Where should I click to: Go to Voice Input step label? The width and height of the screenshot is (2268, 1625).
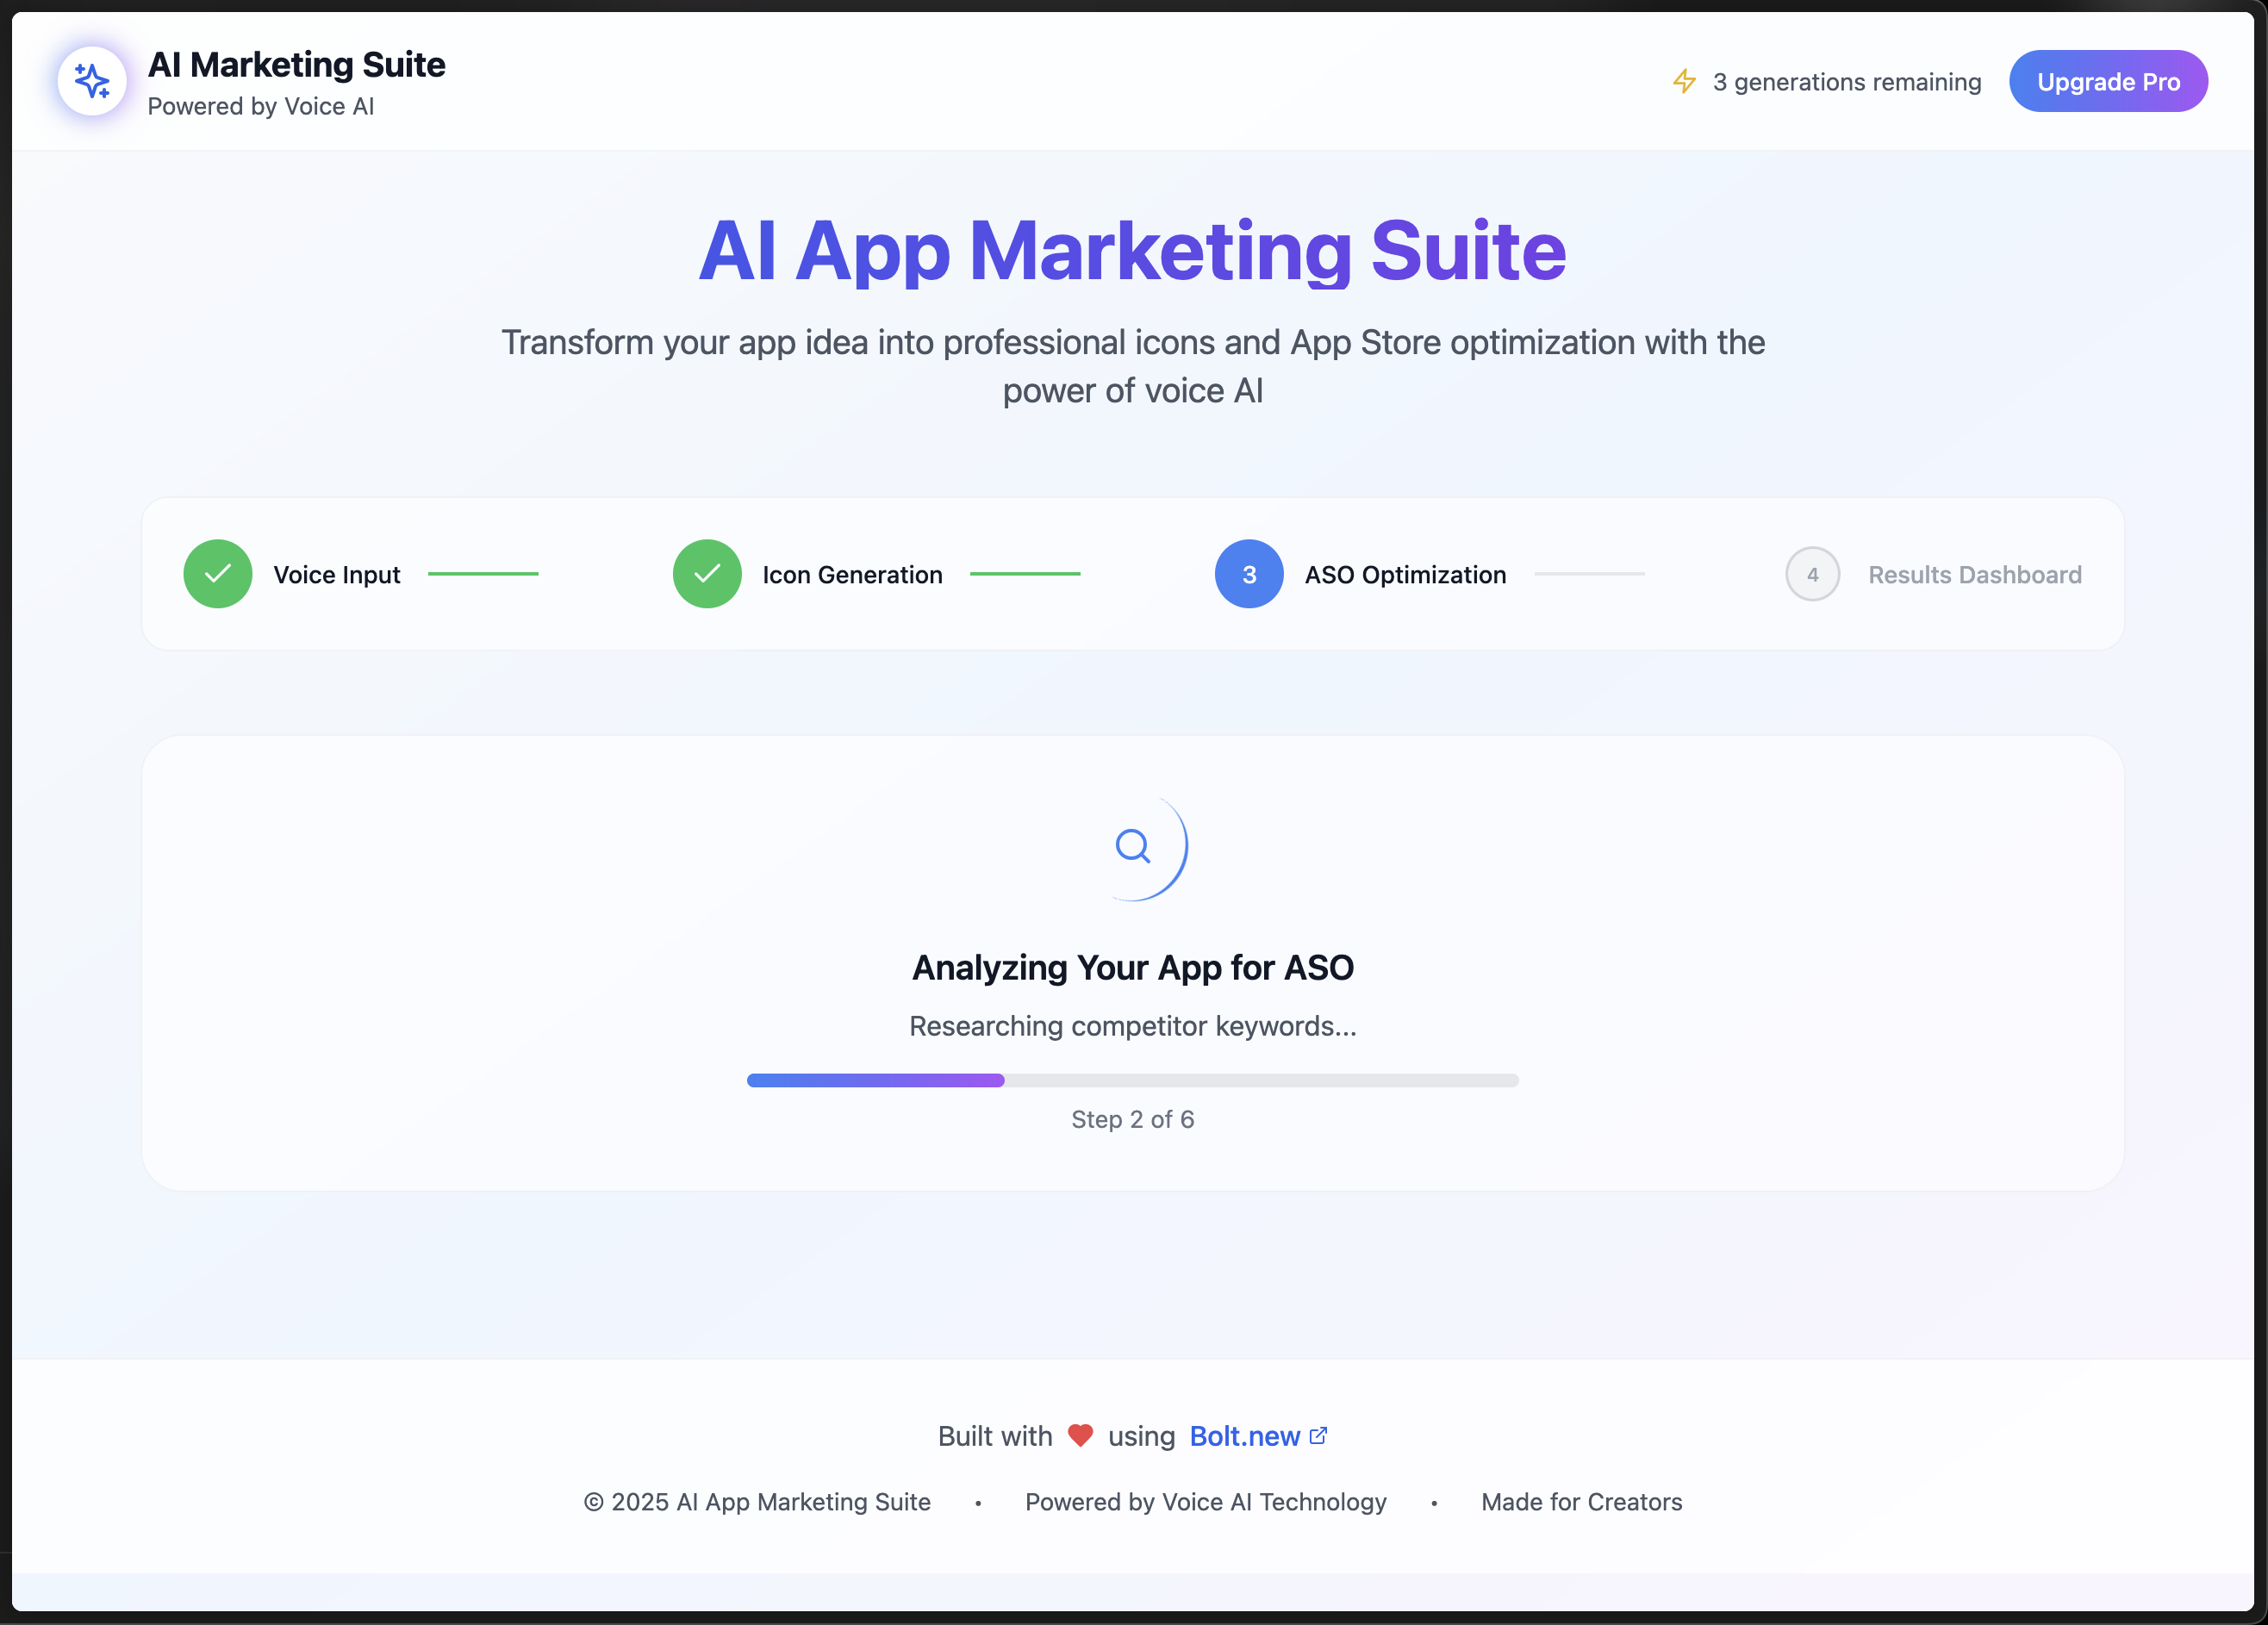(x=337, y=575)
